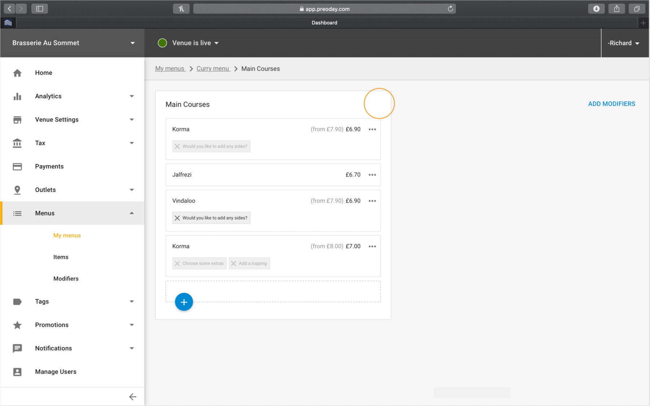Select Modifiers under Menus
This screenshot has height=406, width=650.
(x=66, y=279)
